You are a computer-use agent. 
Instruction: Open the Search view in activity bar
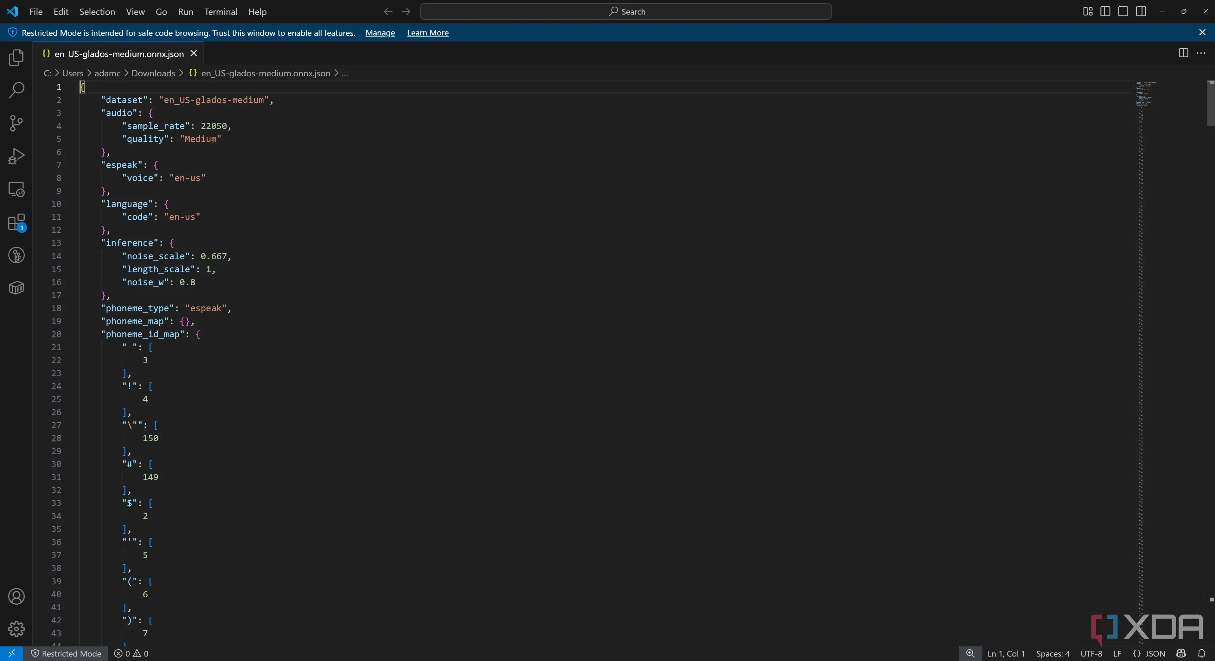point(16,90)
